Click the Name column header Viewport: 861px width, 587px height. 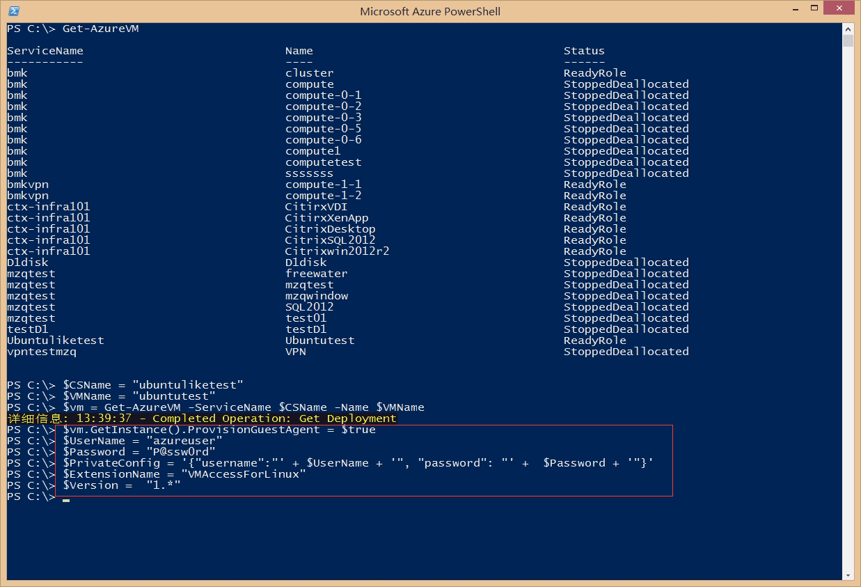point(299,51)
